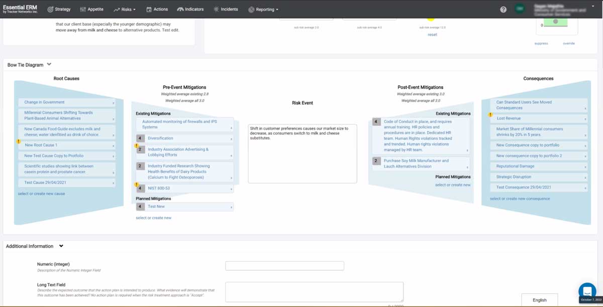Go to the Incidents page

coord(226,9)
